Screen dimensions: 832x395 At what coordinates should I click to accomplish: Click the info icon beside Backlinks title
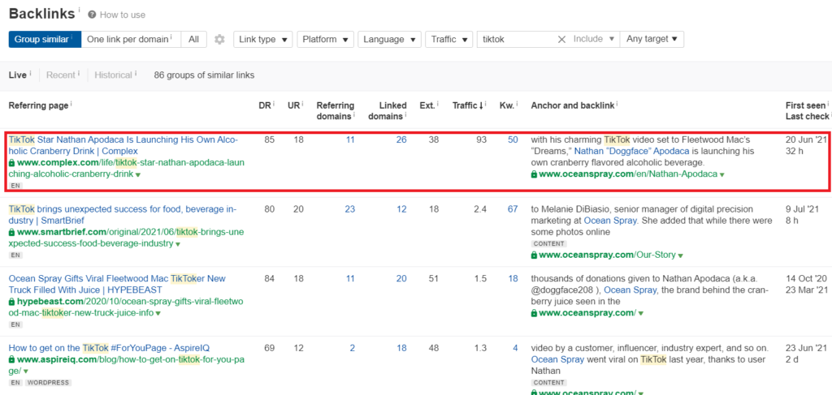[x=79, y=10]
